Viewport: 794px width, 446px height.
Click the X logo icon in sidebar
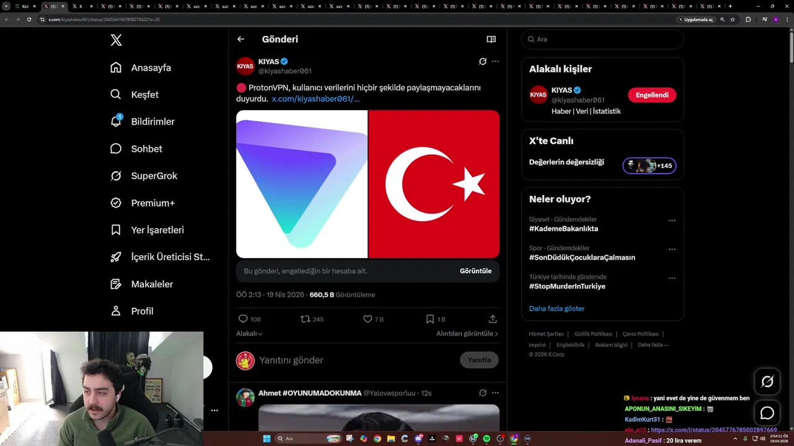(116, 40)
